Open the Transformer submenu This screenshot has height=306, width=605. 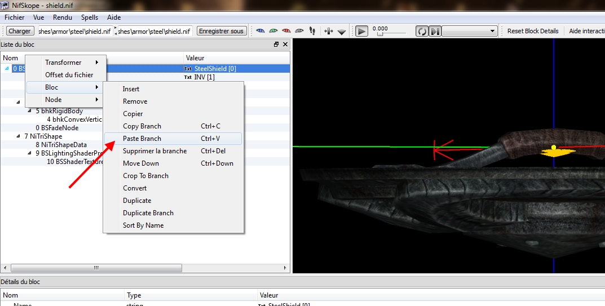point(65,63)
